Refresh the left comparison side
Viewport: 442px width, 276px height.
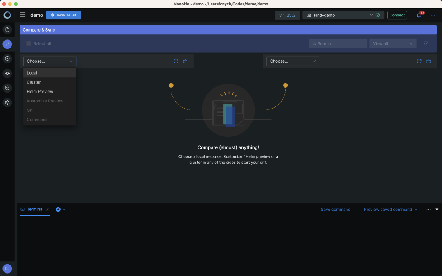[x=176, y=61]
